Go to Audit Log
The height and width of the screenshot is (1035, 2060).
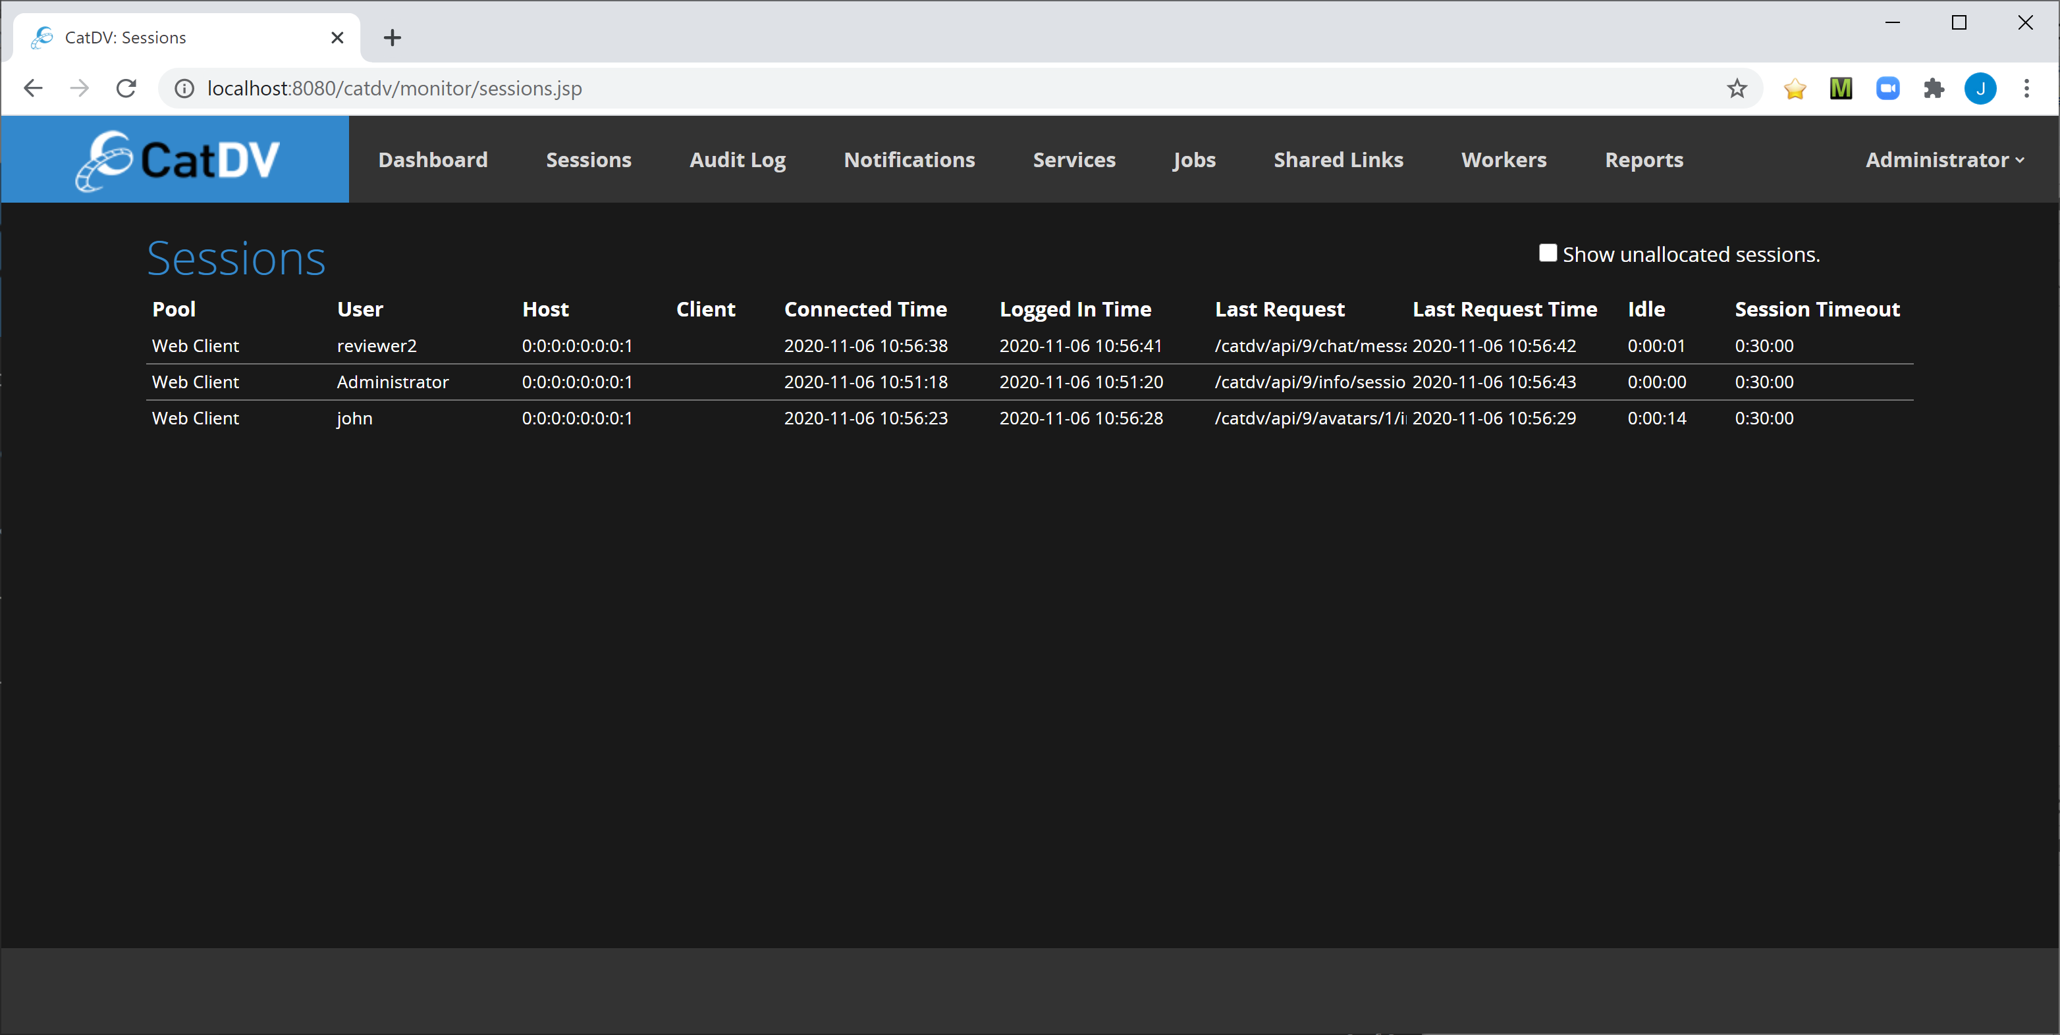(738, 160)
